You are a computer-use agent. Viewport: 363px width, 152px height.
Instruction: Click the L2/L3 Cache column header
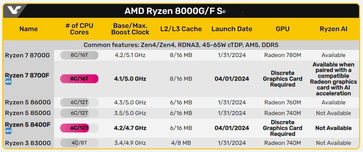coord(181,29)
